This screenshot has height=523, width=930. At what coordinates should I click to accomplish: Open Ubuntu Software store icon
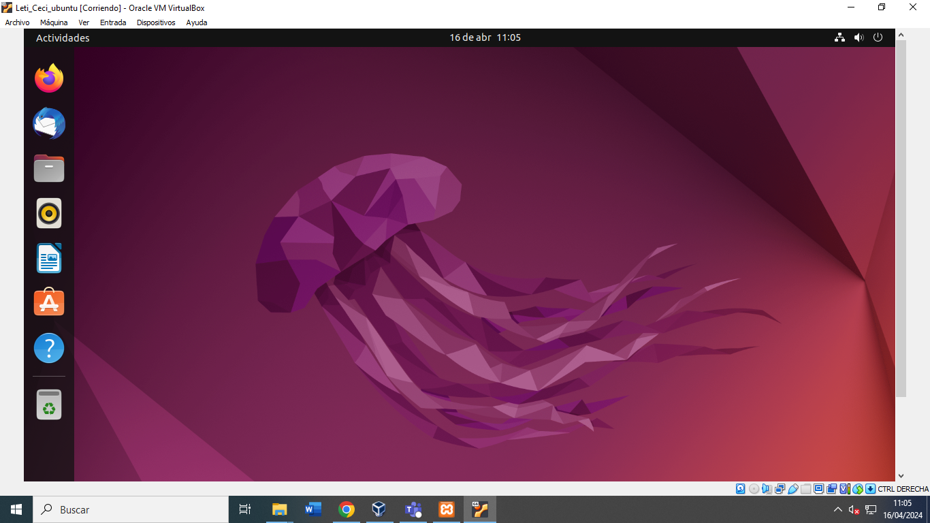49,302
